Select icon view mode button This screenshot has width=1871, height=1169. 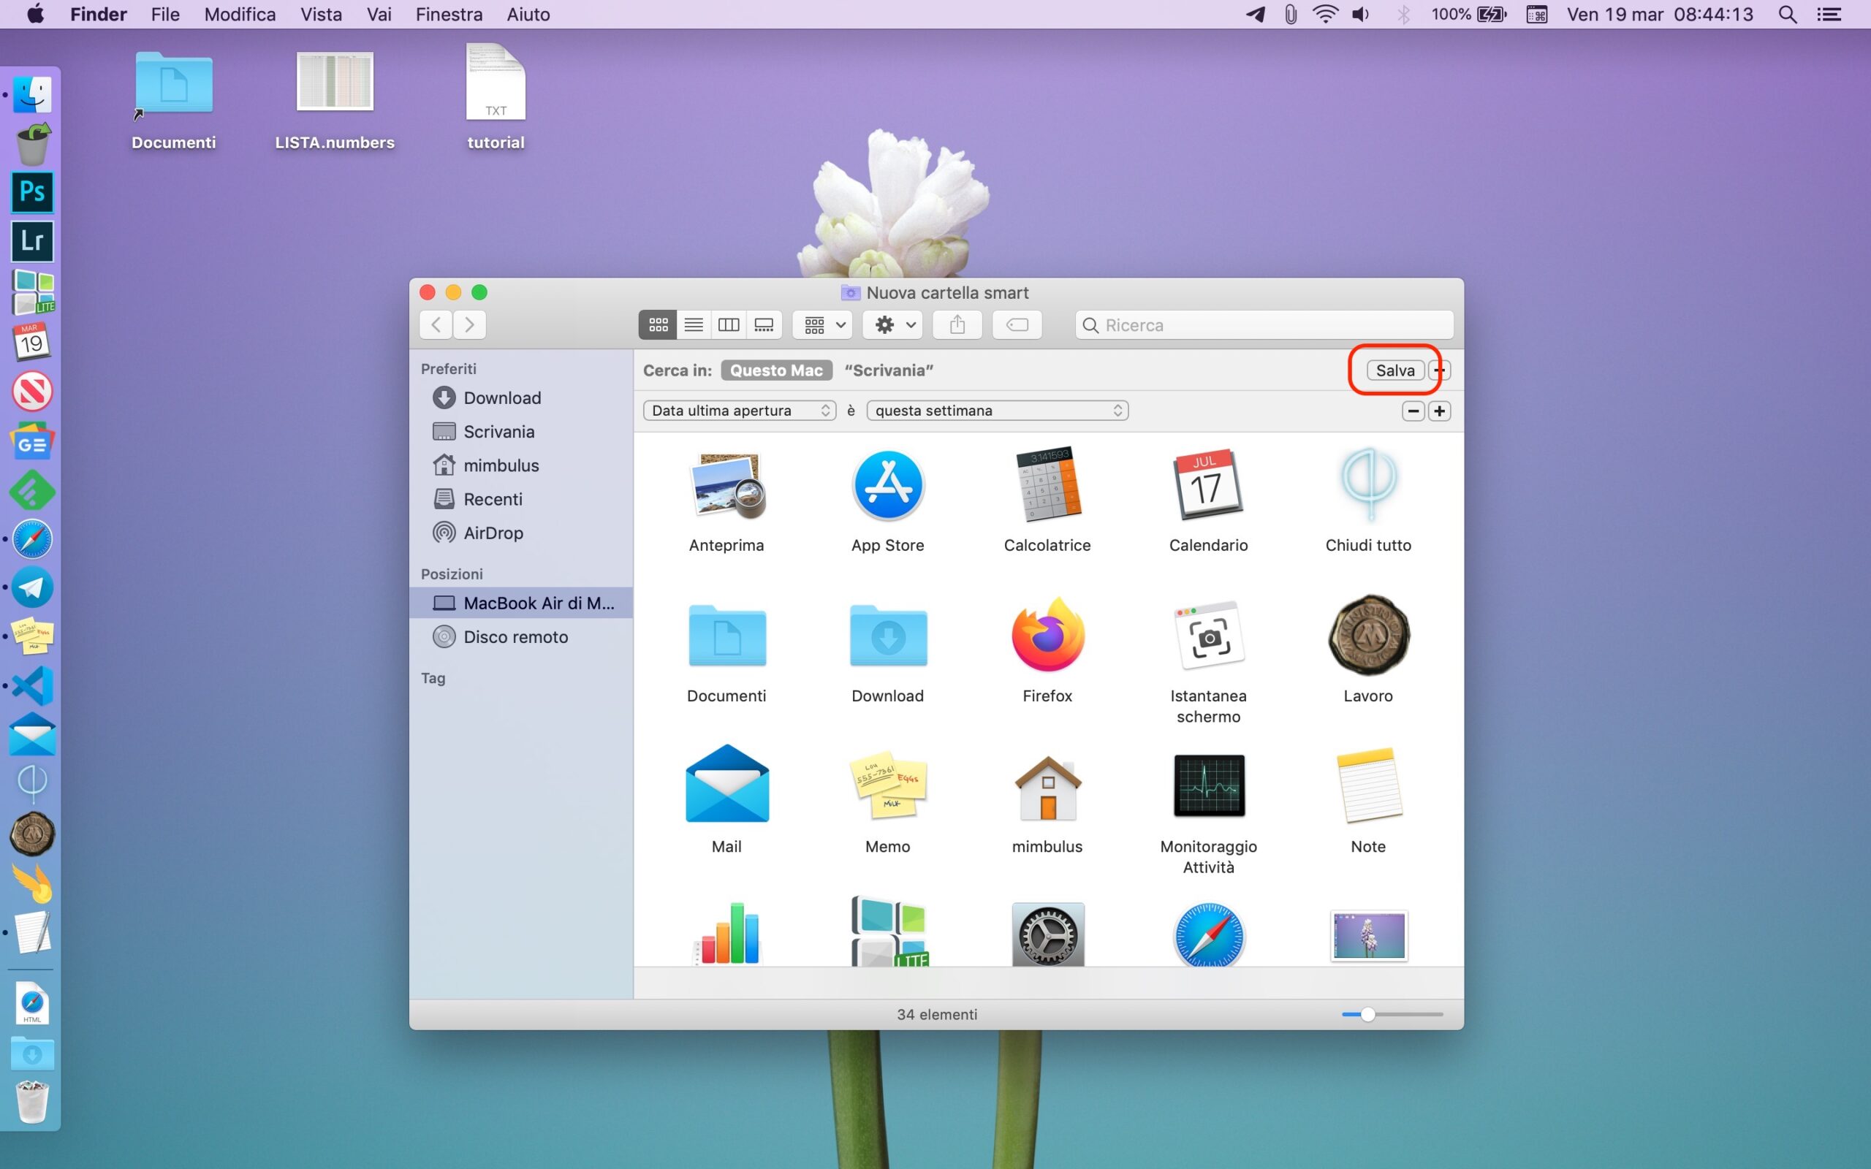(x=658, y=324)
